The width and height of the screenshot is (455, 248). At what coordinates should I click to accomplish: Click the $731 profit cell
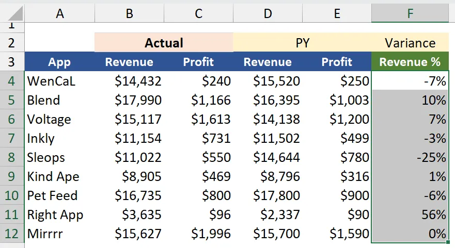[x=198, y=138]
